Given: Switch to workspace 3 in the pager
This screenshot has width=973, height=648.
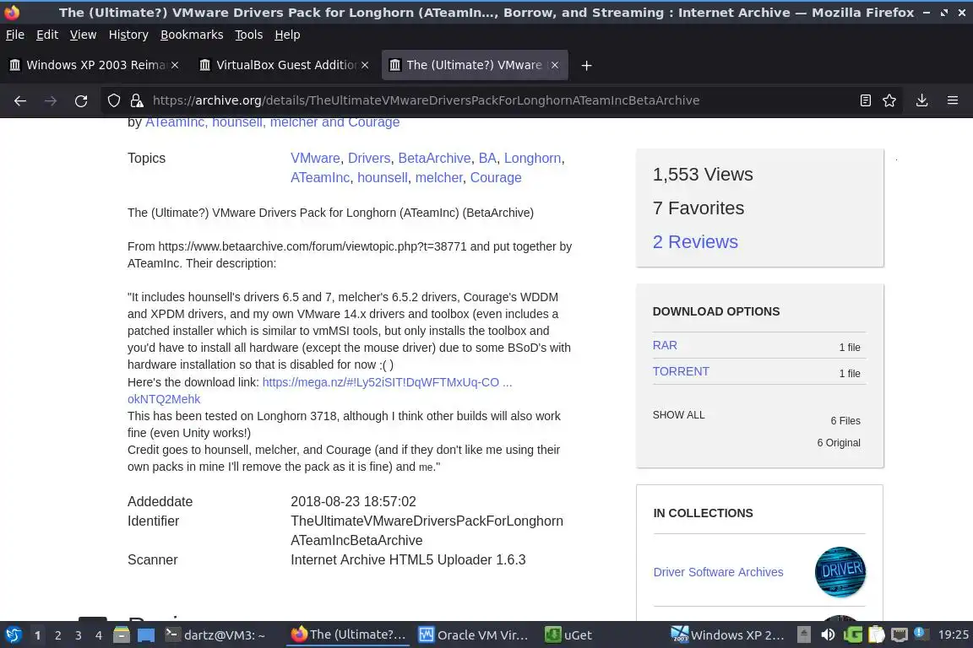Looking at the screenshot, I should 79,635.
